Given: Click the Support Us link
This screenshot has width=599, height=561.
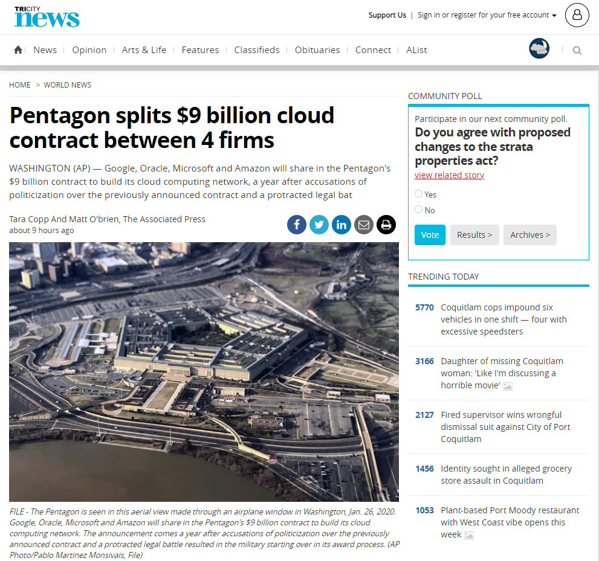Looking at the screenshot, I should (387, 15).
